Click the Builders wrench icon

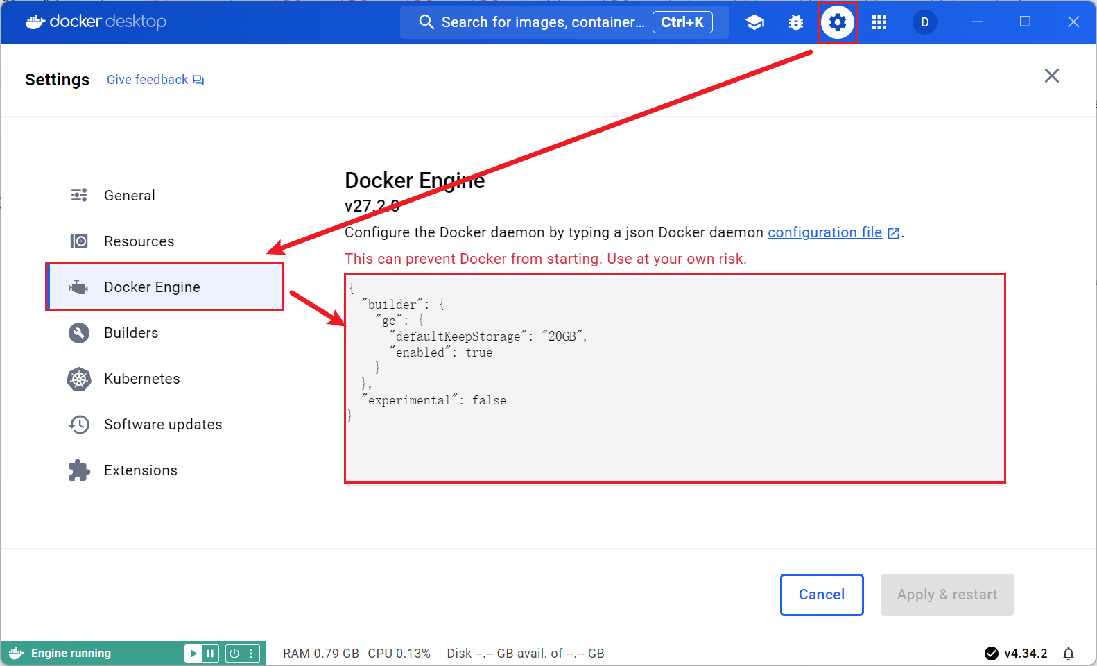click(79, 333)
